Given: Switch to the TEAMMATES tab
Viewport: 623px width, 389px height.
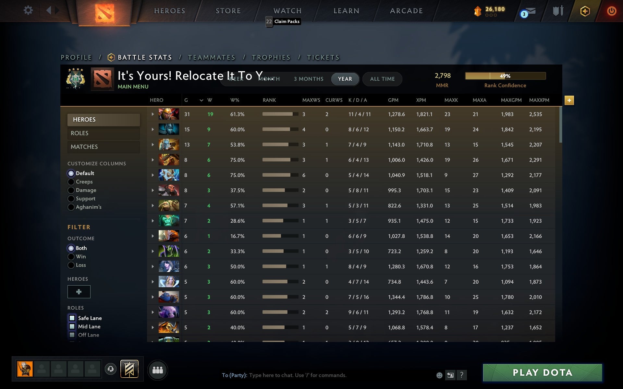Looking at the screenshot, I should 212,57.
